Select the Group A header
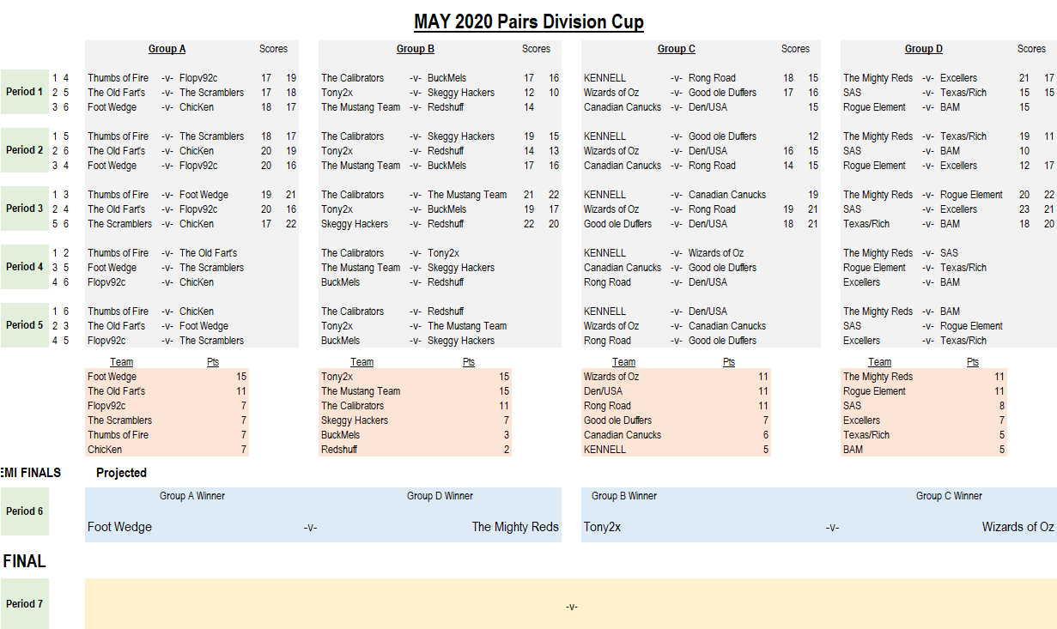Image resolution: width=1057 pixels, height=629 pixels. coord(167,49)
